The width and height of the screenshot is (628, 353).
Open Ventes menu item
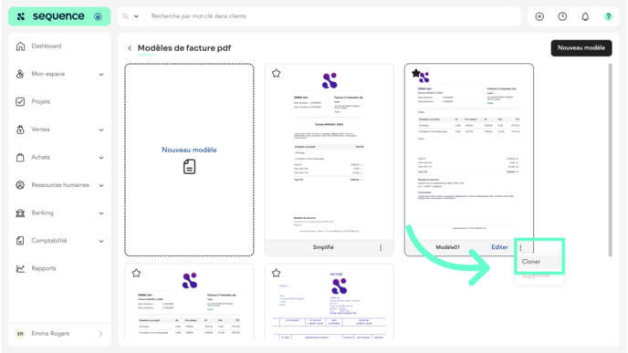click(x=40, y=130)
